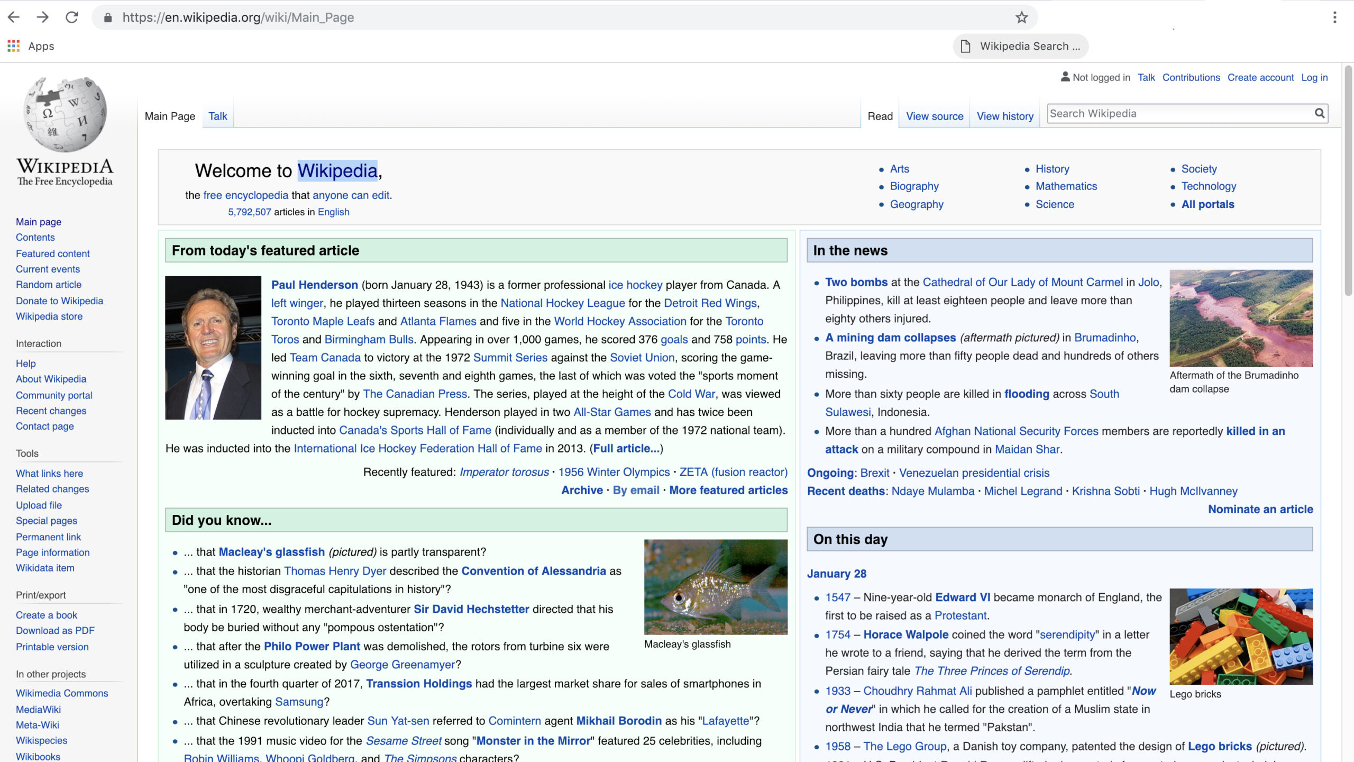The image size is (1354, 762).
Task: Click the Wikipedia globe logo
Action: pyautogui.click(x=65, y=114)
